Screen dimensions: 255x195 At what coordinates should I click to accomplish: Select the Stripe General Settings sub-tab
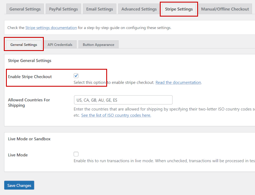tap(24, 44)
